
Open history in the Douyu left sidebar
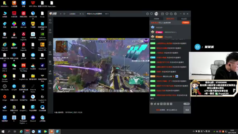click(50, 31)
